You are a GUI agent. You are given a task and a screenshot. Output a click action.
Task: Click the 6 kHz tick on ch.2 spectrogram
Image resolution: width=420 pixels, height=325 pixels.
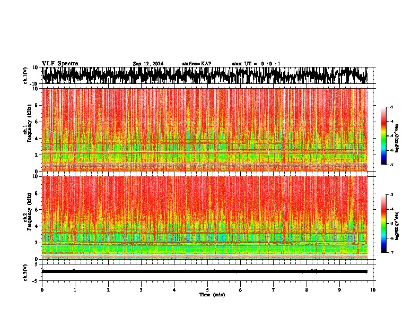pyautogui.click(x=37, y=209)
